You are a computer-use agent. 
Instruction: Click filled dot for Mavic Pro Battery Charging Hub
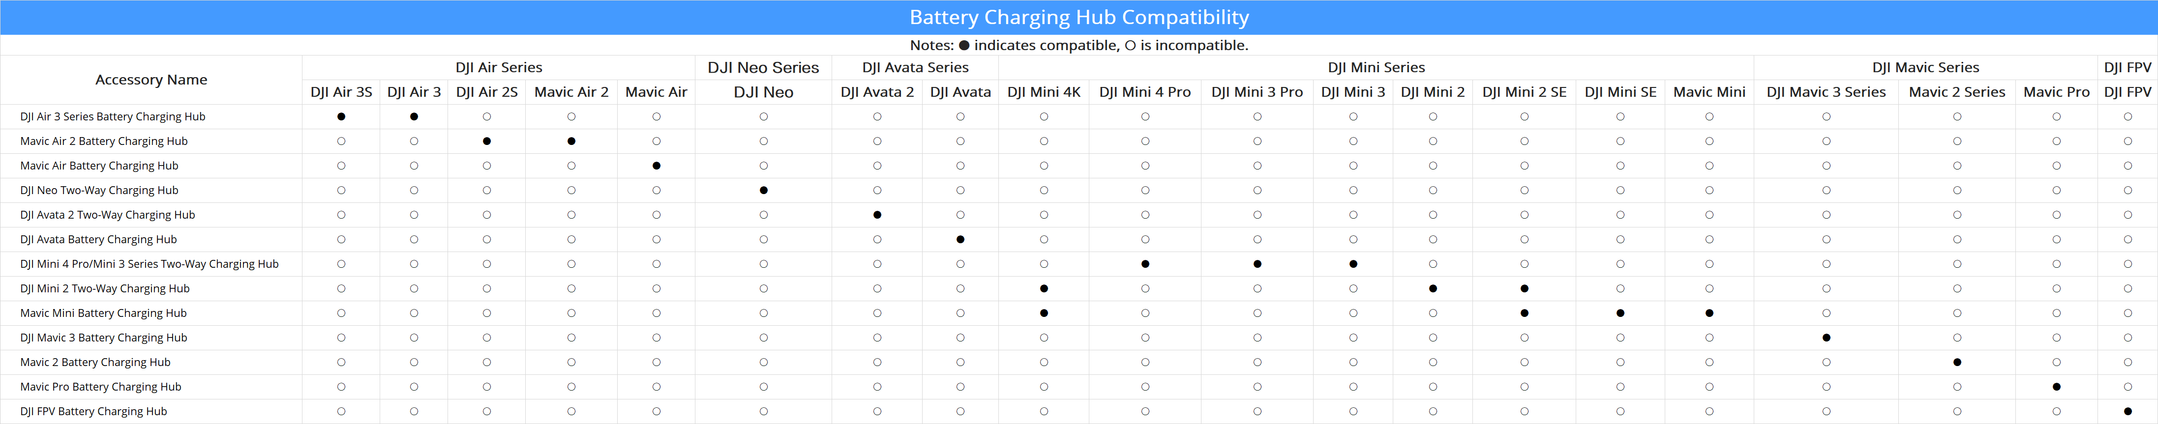pos(2056,386)
